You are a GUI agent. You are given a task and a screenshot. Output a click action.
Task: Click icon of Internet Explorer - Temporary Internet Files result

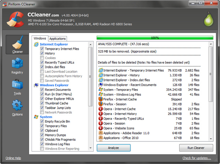[101, 70]
